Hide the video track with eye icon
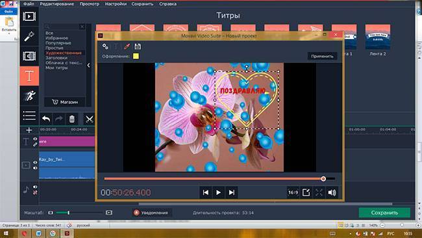 point(35,163)
